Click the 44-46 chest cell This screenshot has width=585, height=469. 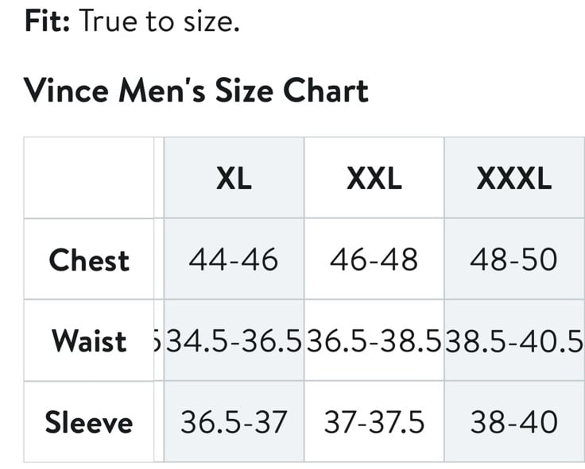pyautogui.click(x=234, y=259)
